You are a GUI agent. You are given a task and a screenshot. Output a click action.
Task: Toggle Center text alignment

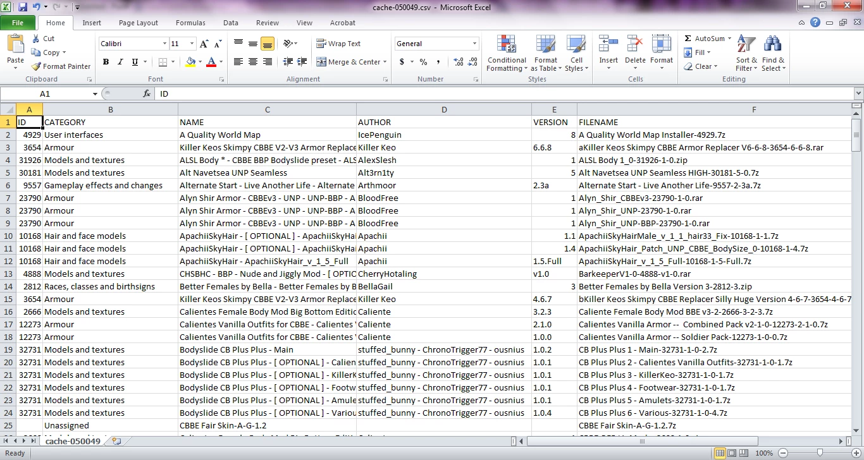pyautogui.click(x=253, y=62)
